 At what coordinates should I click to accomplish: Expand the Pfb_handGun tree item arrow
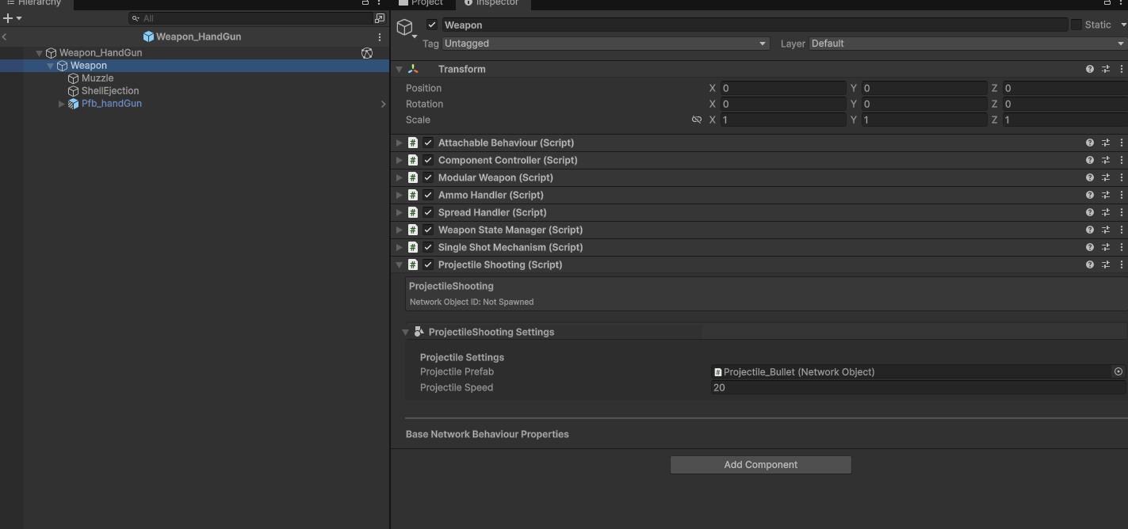(62, 104)
